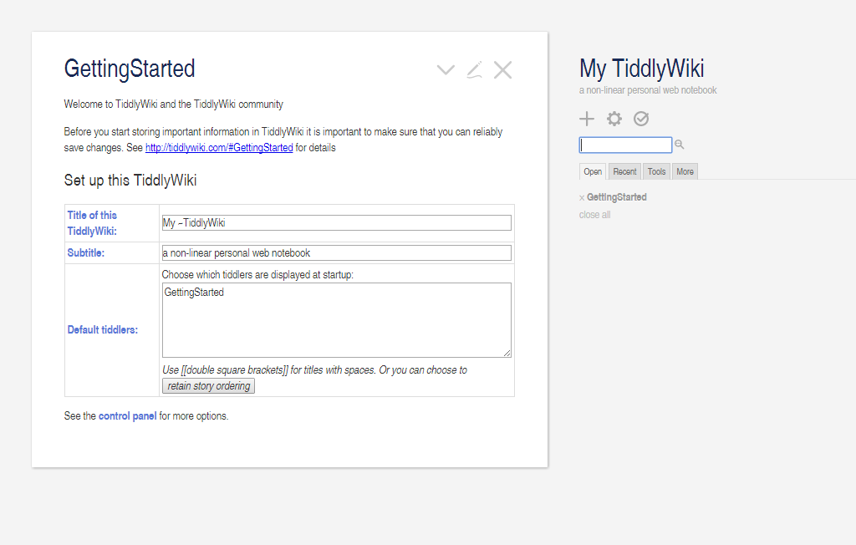The width and height of the screenshot is (856, 545).
Task: Click inside the Default tiddlers text area
Action: 336,320
